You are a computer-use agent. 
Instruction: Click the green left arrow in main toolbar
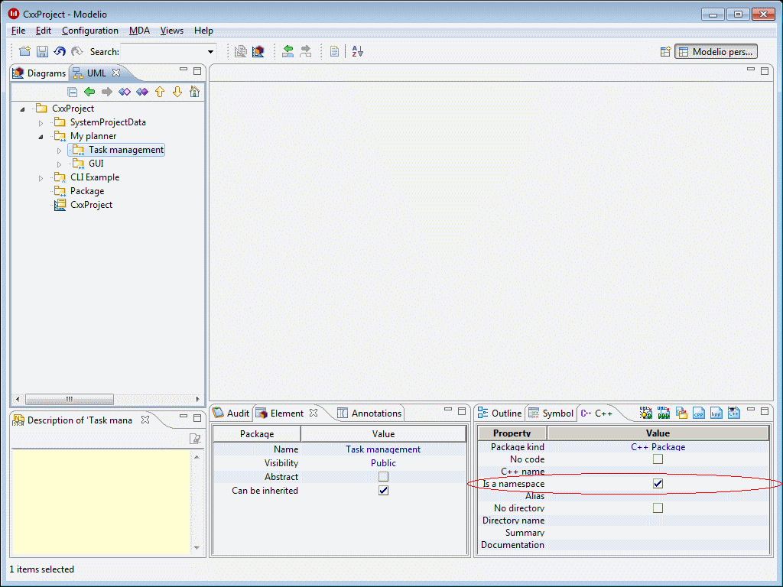tap(288, 51)
